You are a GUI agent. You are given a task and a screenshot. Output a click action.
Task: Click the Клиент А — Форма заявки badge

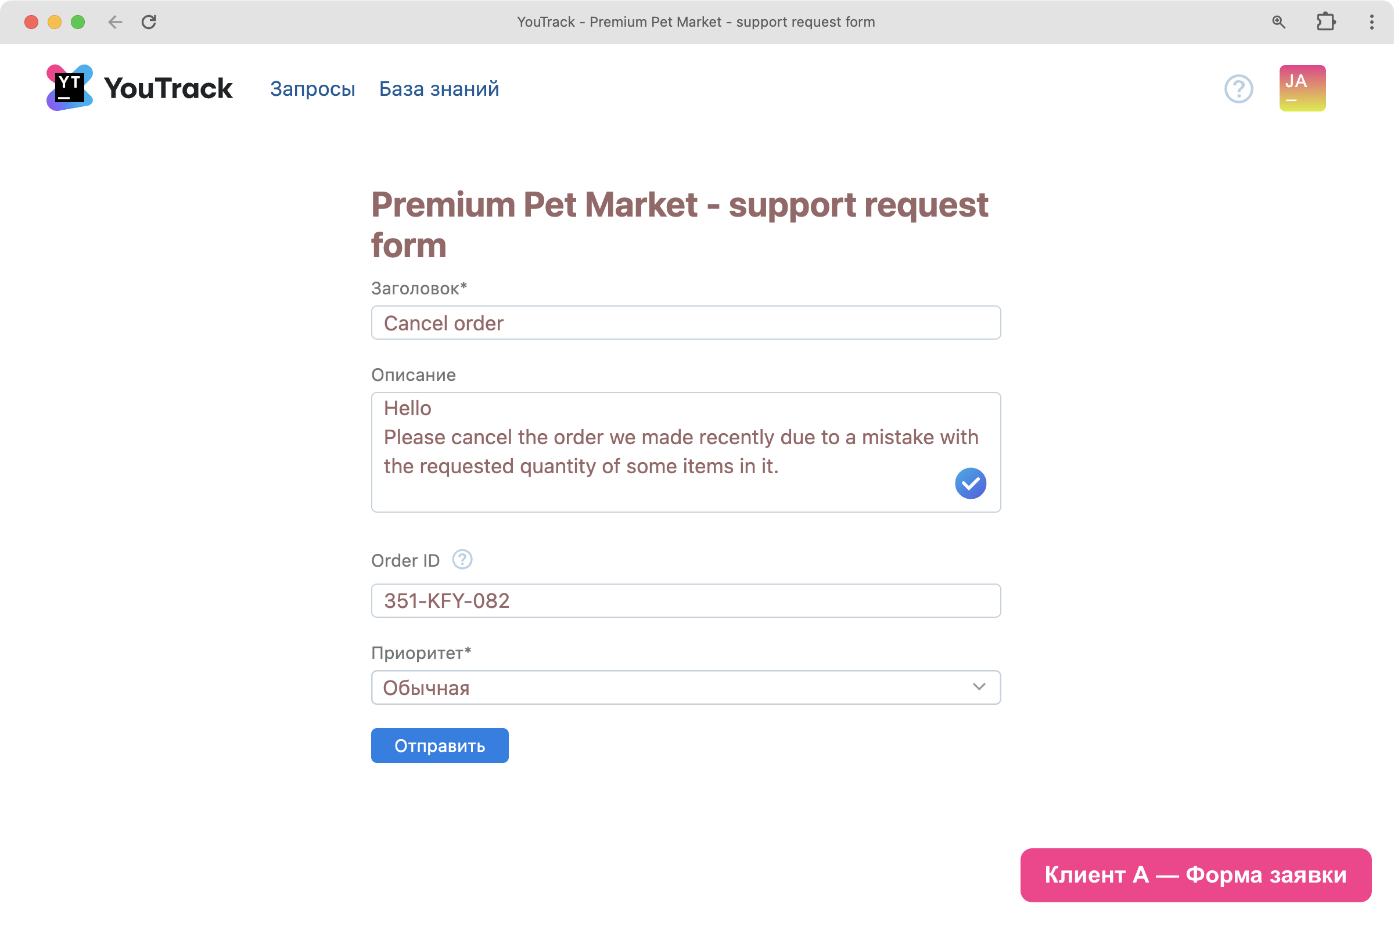pyautogui.click(x=1195, y=874)
